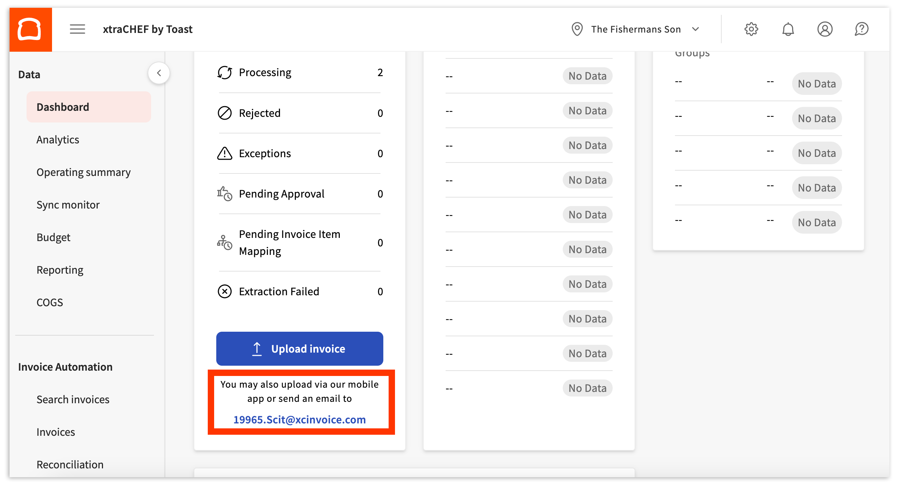Screen dimensions: 899x485
Task: Select Search invoices in sidebar
Action: 73,400
